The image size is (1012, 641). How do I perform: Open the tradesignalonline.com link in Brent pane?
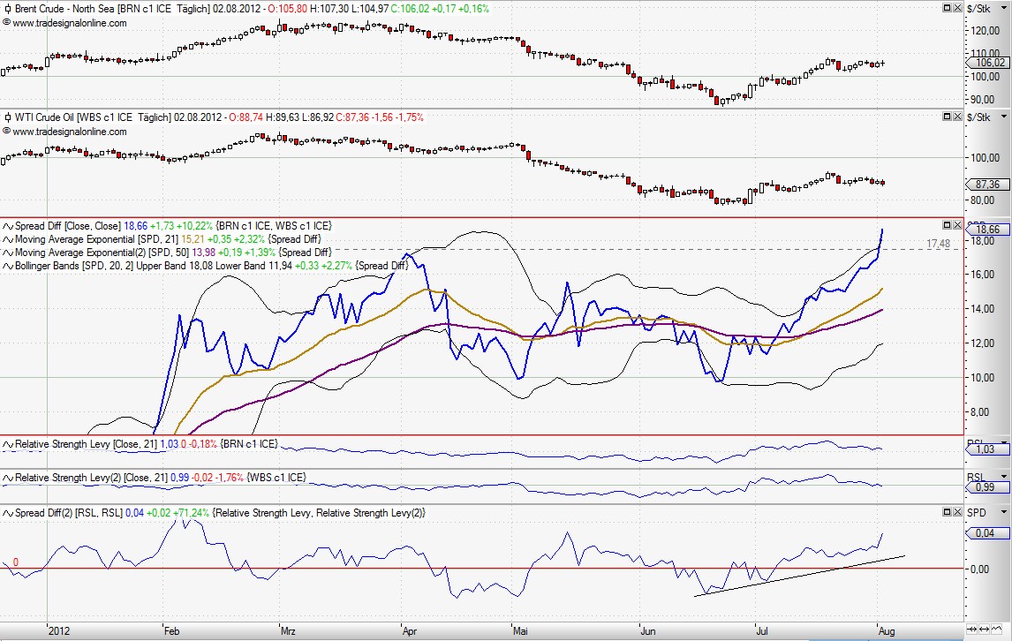click(x=70, y=23)
